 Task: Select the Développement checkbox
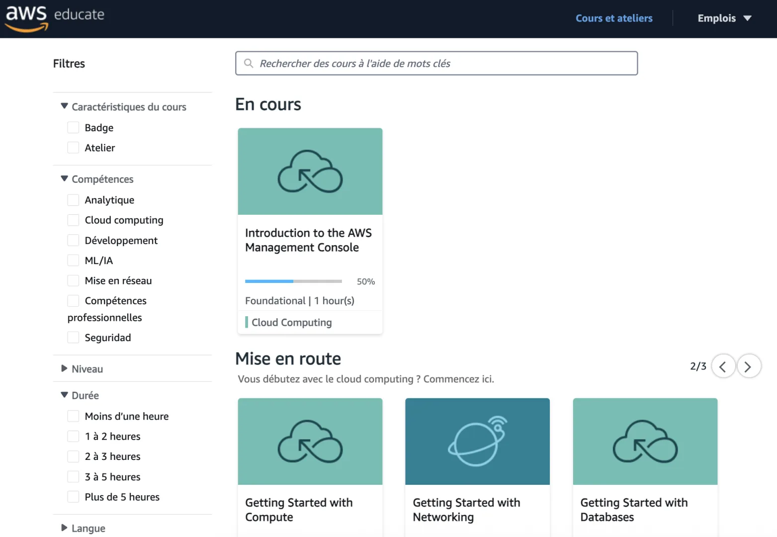click(73, 240)
